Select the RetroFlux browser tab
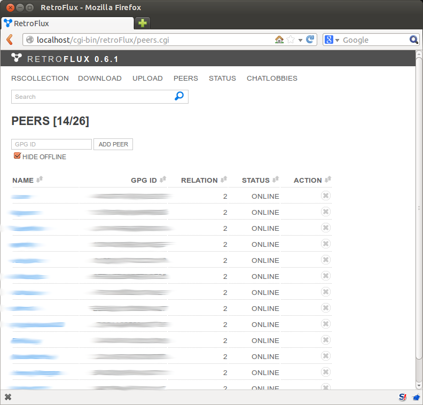423x405 pixels. click(x=67, y=24)
